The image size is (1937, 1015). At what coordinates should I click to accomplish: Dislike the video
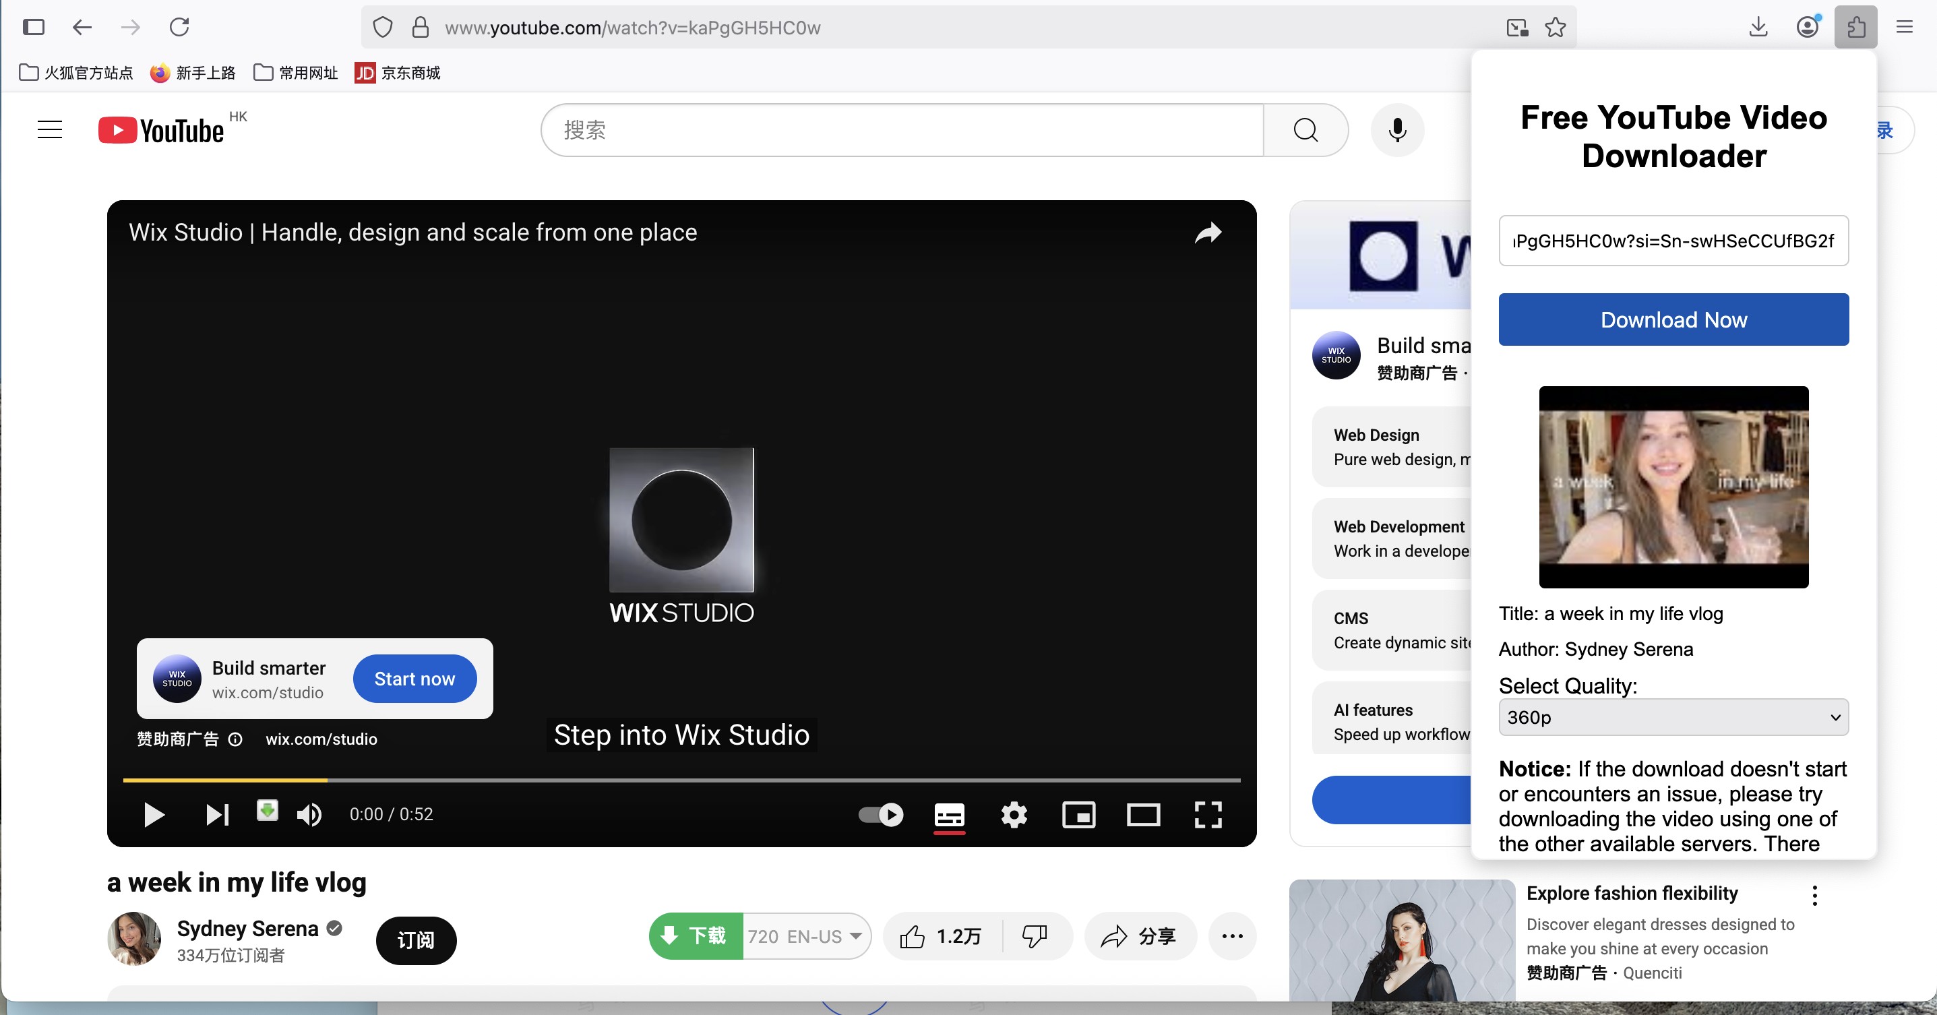point(1035,936)
